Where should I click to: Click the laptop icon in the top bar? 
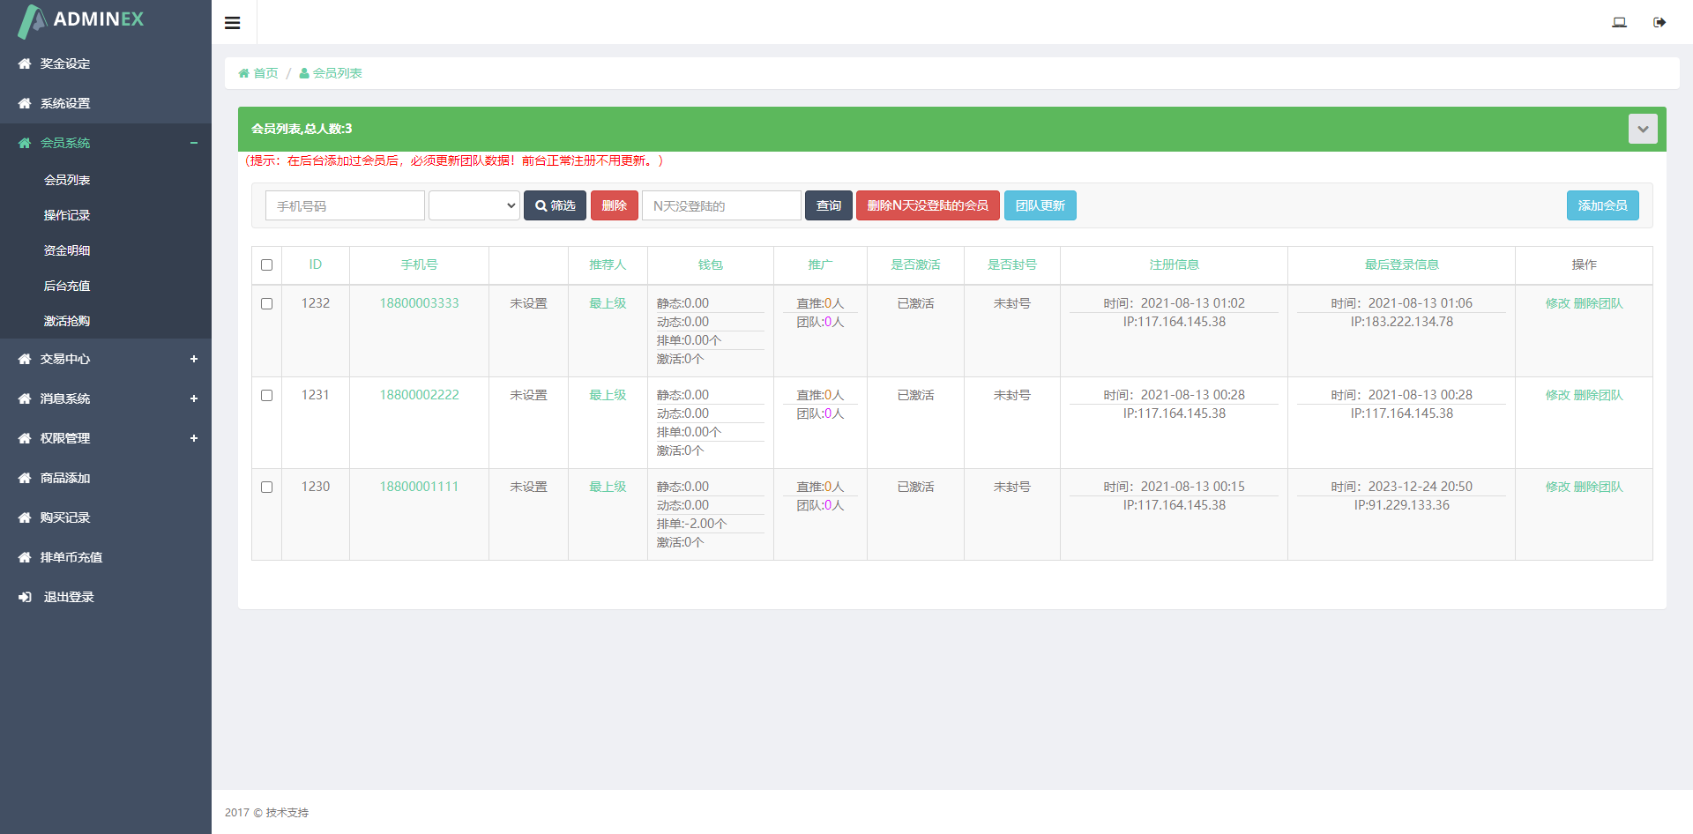coord(1619,22)
